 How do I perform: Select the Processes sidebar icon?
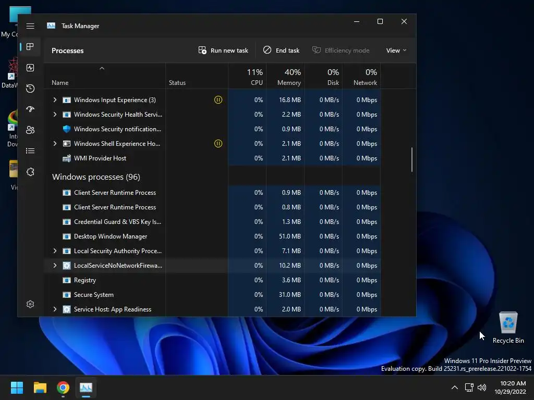30,46
